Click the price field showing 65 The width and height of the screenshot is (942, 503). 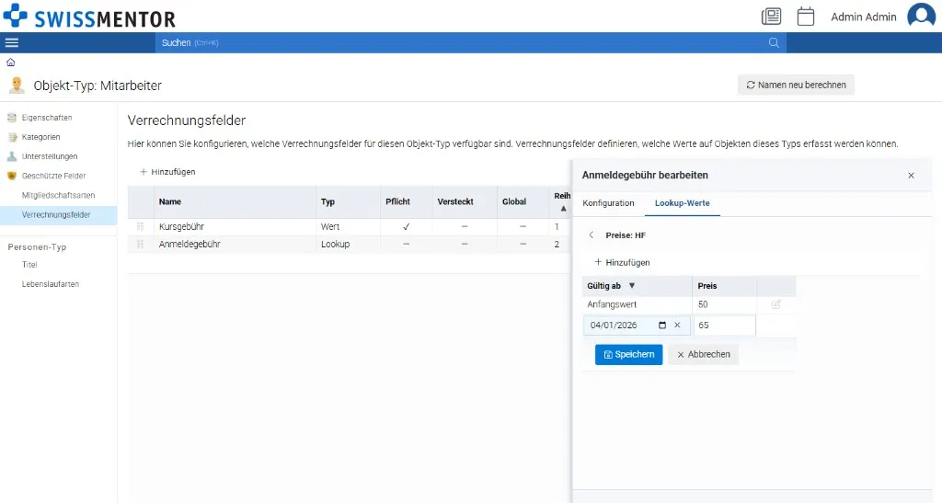click(x=725, y=326)
